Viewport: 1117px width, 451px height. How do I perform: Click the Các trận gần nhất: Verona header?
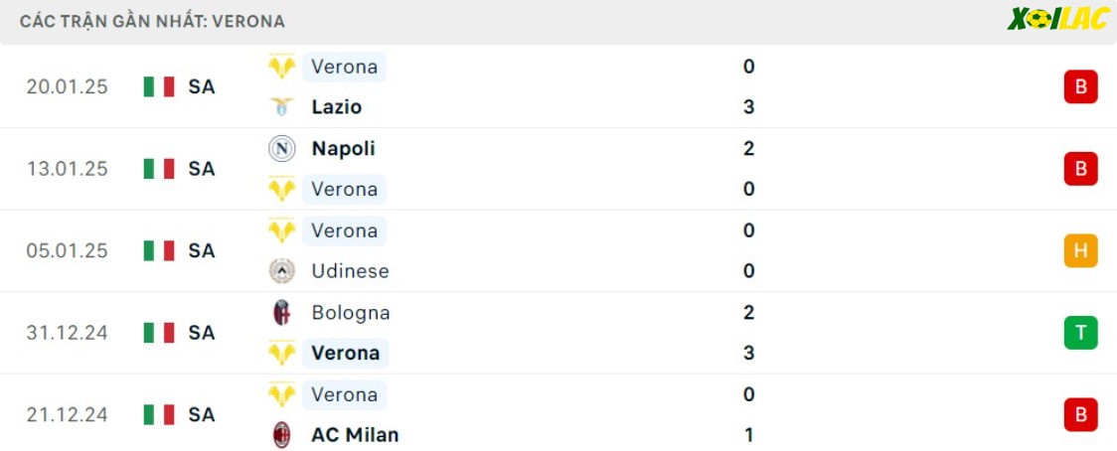pos(152,22)
